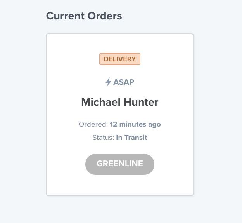Click the orange DELIVERY badge

click(120, 59)
